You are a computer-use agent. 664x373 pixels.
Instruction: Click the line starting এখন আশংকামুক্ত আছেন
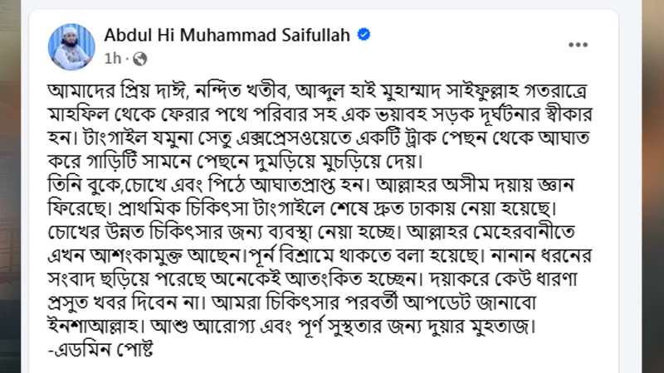(320, 256)
